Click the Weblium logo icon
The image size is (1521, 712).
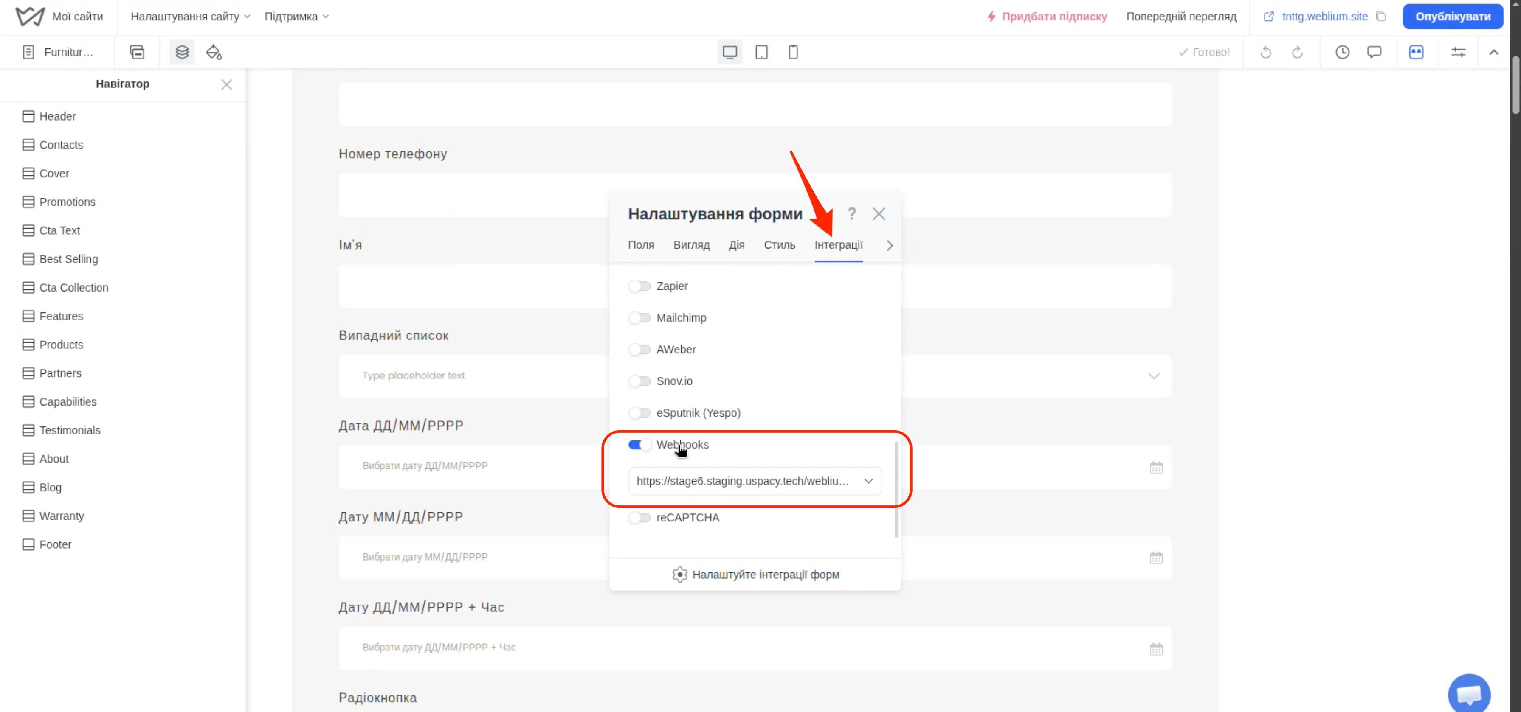(30, 17)
